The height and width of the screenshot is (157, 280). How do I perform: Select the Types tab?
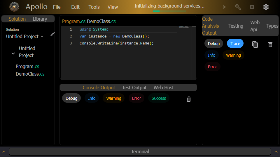[272, 26]
